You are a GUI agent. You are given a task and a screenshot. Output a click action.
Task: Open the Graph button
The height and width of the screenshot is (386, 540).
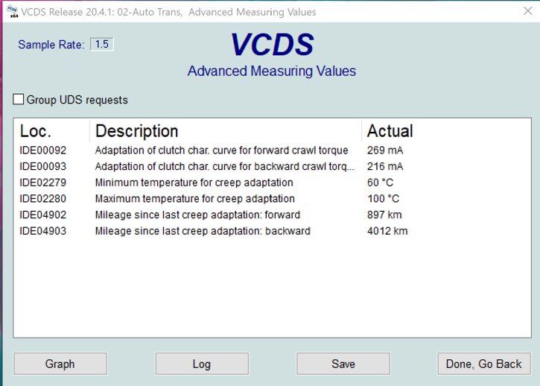click(x=60, y=364)
